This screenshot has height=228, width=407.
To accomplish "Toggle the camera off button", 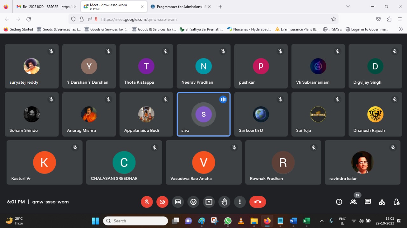I will [x=162, y=202].
